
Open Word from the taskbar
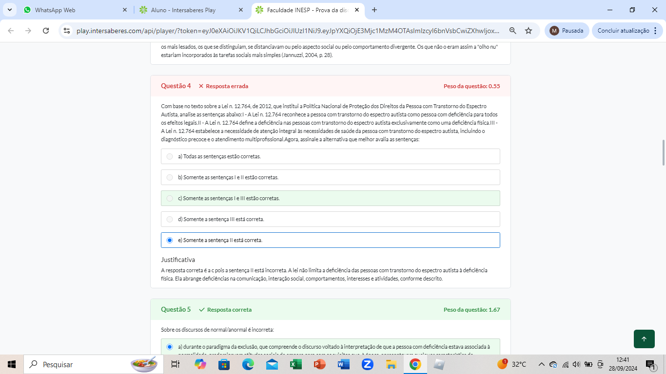pos(343,364)
